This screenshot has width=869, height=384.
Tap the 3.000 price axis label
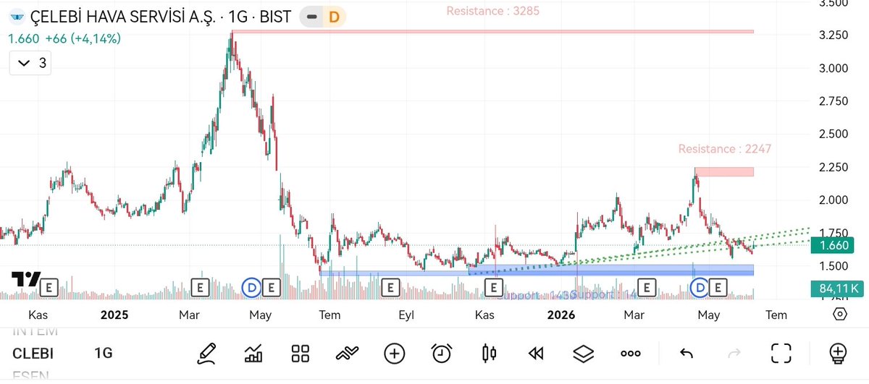click(x=834, y=69)
